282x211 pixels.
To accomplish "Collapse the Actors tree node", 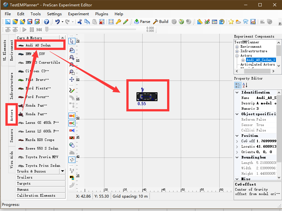I will [x=237, y=56].
